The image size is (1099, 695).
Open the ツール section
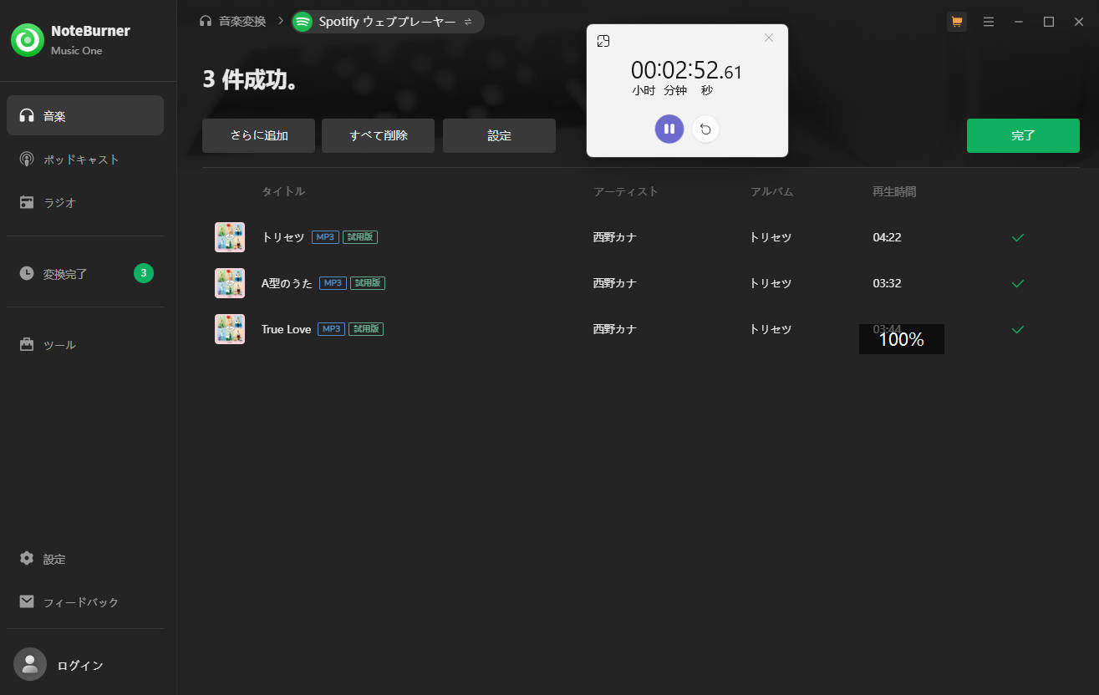click(x=85, y=344)
